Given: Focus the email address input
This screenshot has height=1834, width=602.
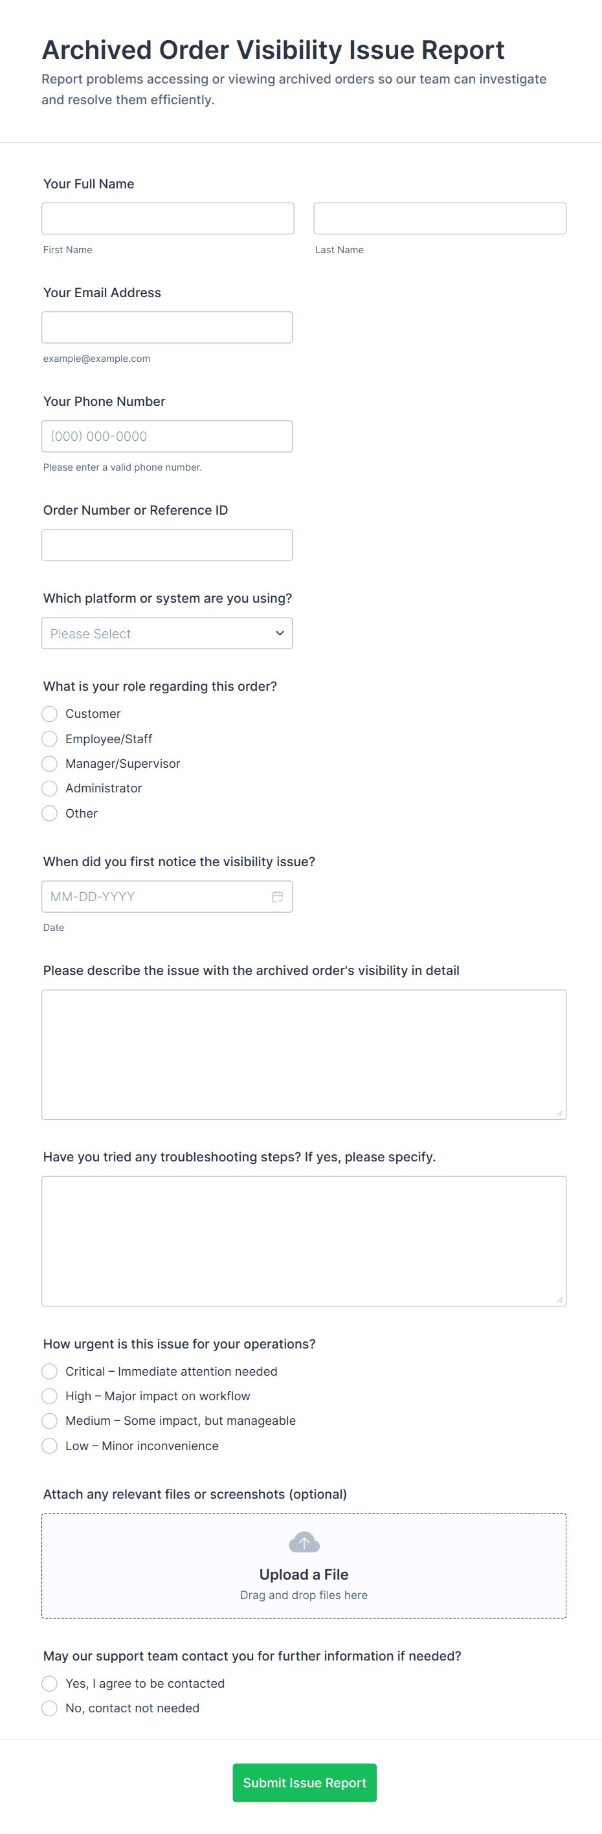Looking at the screenshot, I should pyautogui.click(x=167, y=328).
